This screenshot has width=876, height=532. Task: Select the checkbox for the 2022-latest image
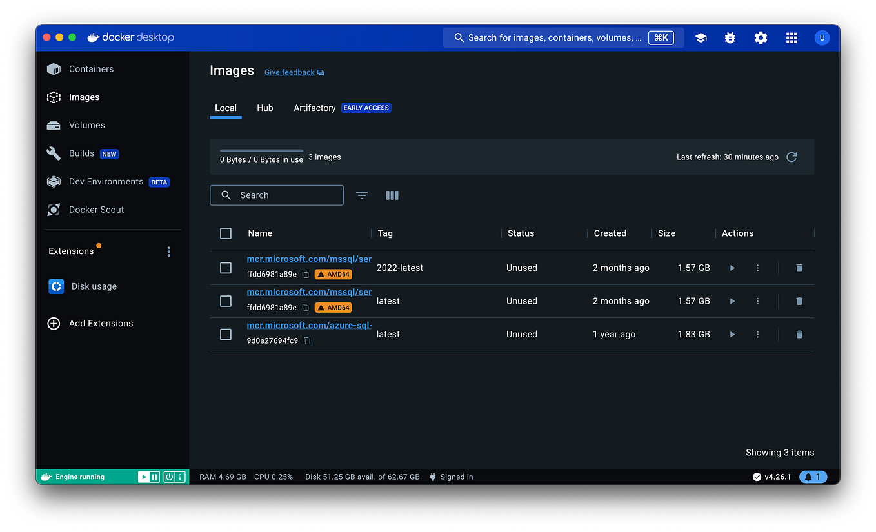coord(225,267)
